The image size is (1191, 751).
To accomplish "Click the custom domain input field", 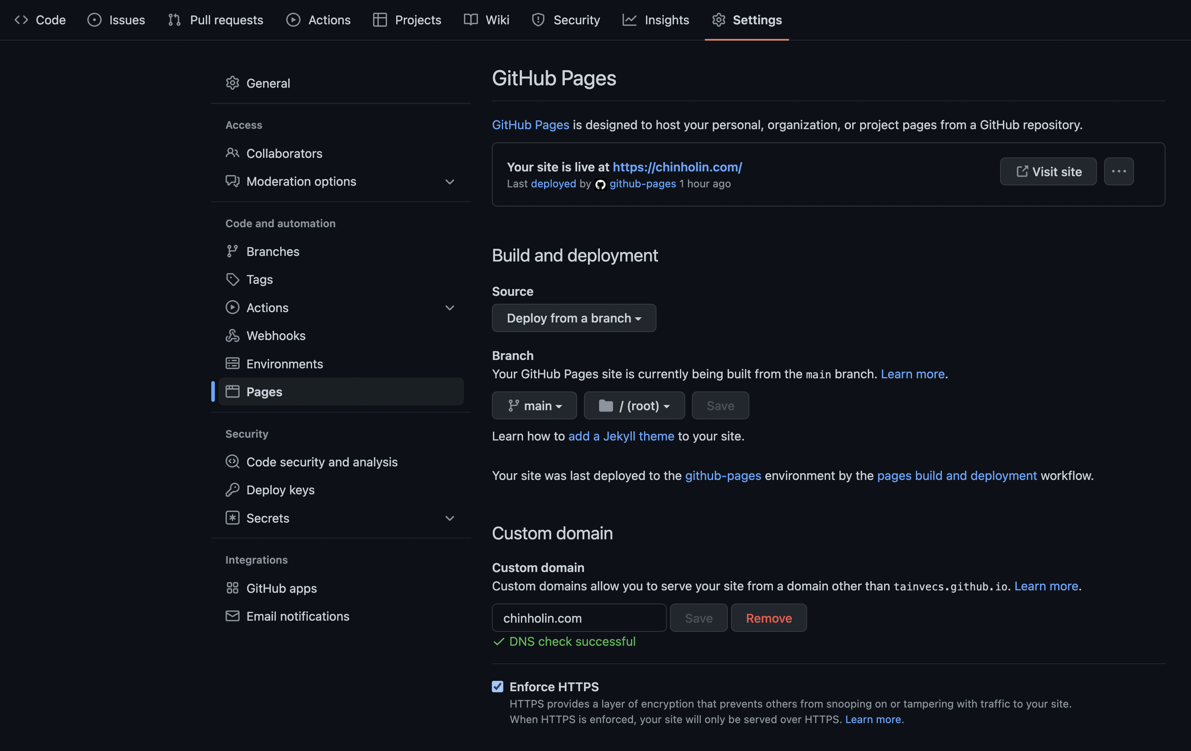I will [579, 617].
